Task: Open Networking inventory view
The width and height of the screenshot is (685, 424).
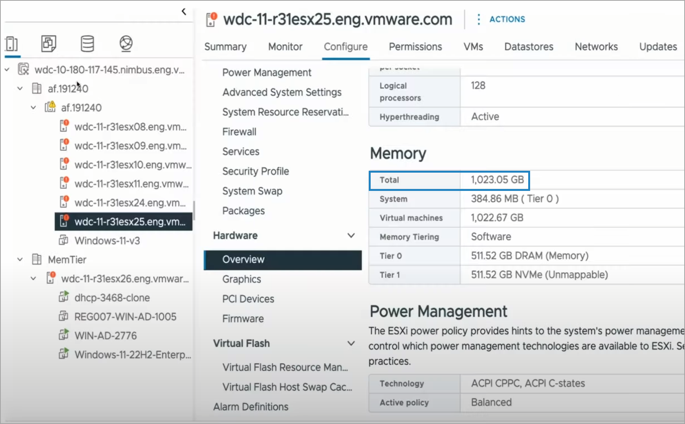Action: pyautogui.click(x=126, y=44)
